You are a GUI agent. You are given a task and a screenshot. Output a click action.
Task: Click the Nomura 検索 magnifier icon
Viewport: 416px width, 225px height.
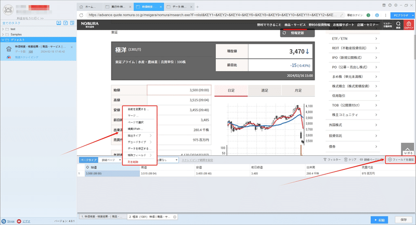coord(398,24)
